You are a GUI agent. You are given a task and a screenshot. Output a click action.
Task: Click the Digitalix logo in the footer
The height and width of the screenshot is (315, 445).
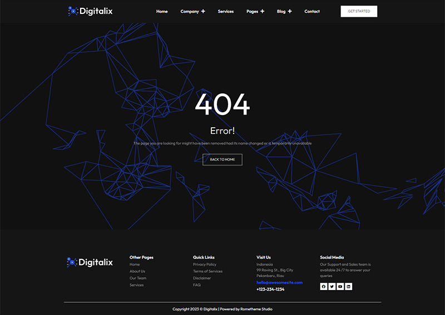pos(90,262)
